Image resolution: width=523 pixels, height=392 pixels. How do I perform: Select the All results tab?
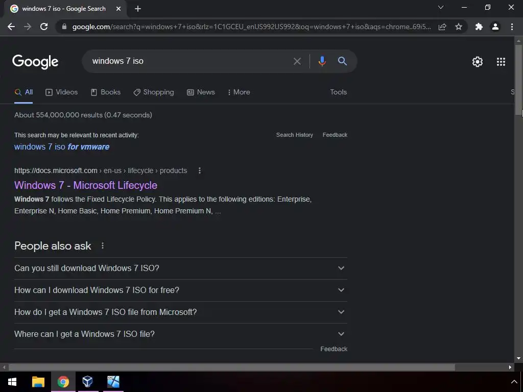23,92
